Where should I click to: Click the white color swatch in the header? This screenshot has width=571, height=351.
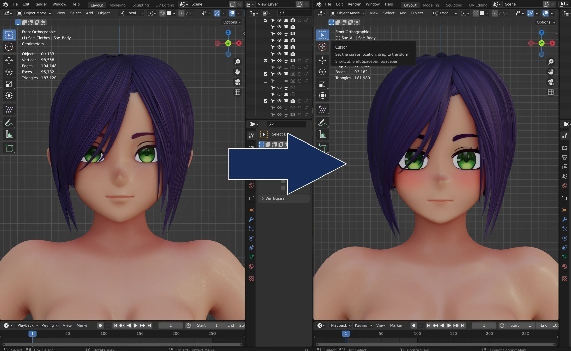pos(169,13)
